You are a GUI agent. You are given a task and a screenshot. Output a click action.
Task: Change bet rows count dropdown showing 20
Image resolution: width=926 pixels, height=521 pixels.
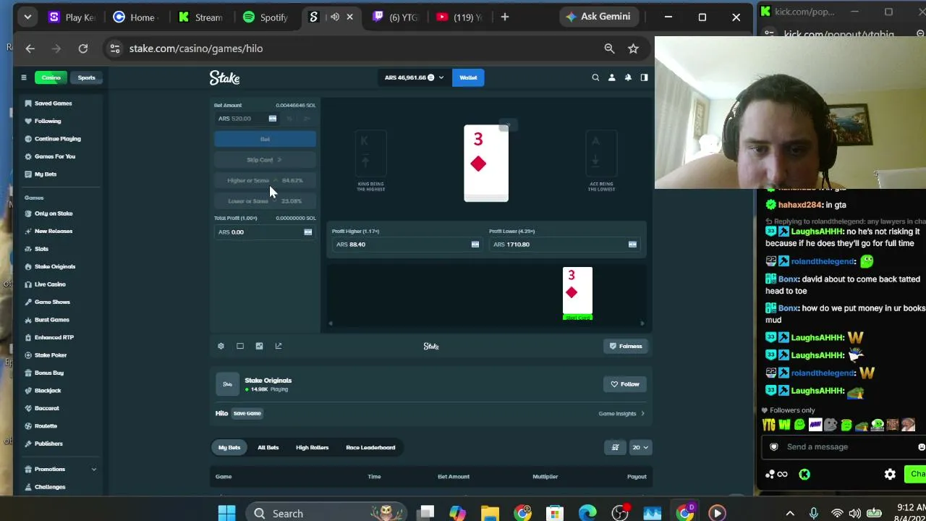point(640,447)
